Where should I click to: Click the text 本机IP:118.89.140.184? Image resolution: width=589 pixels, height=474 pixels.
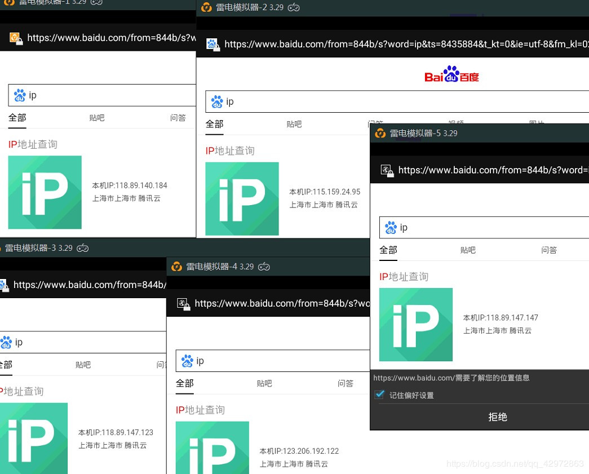click(x=130, y=185)
